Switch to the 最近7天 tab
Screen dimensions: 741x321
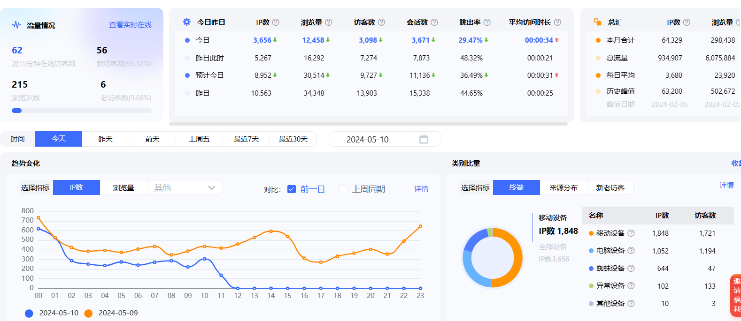(247, 139)
